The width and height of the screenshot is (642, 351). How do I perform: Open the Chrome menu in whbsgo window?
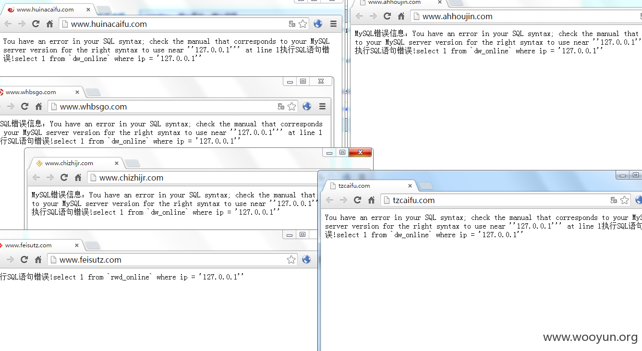[x=322, y=107]
